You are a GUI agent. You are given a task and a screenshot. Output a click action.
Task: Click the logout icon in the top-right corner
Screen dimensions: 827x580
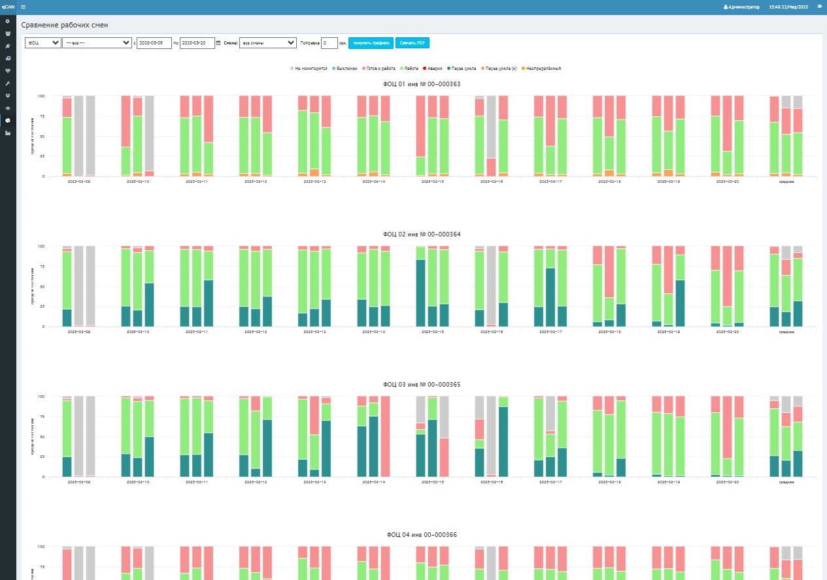[819, 7]
